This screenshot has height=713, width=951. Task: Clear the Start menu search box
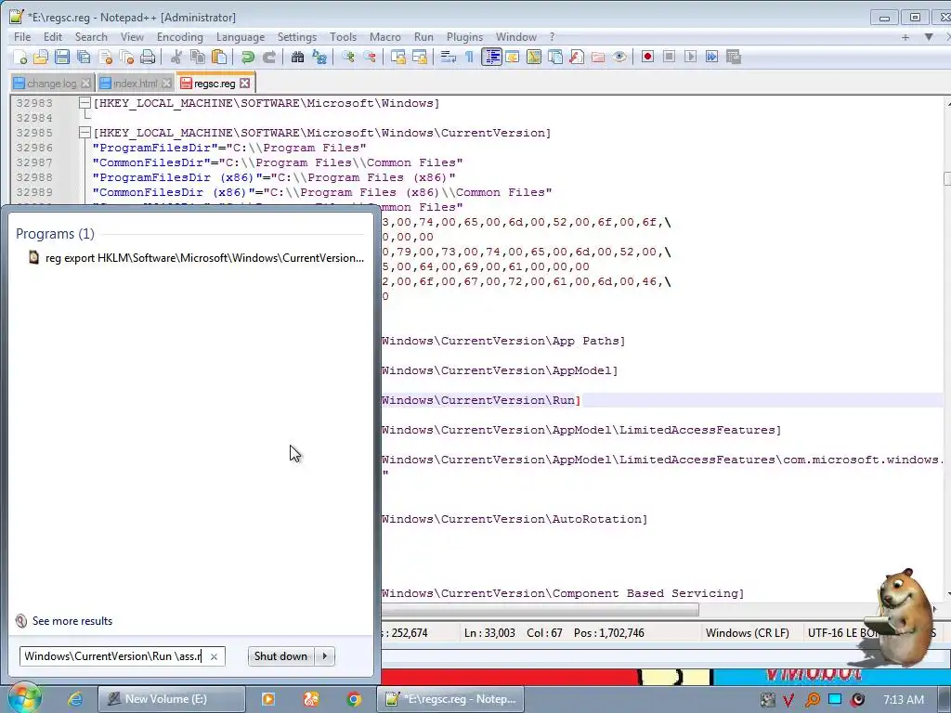pyautogui.click(x=215, y=656)
